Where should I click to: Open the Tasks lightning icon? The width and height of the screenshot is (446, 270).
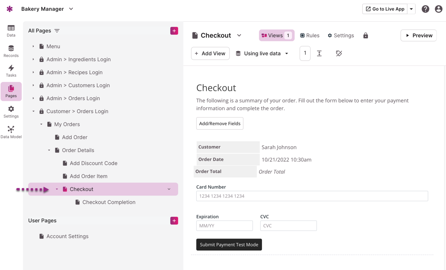(11, 71)
